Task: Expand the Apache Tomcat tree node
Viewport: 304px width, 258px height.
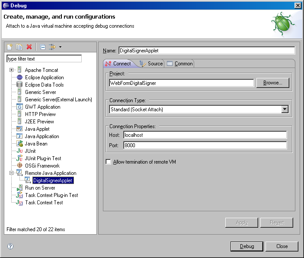Action: pos(11,70)
